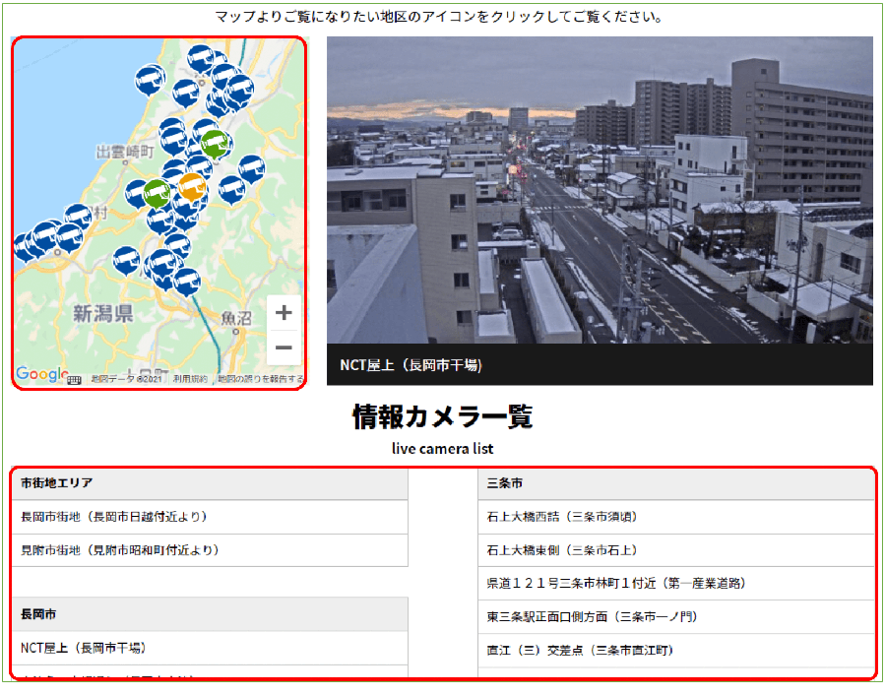This screenshot has height=695, width=886.
Task: Zoom in the map with the plus button
Action: pos(284,312)
